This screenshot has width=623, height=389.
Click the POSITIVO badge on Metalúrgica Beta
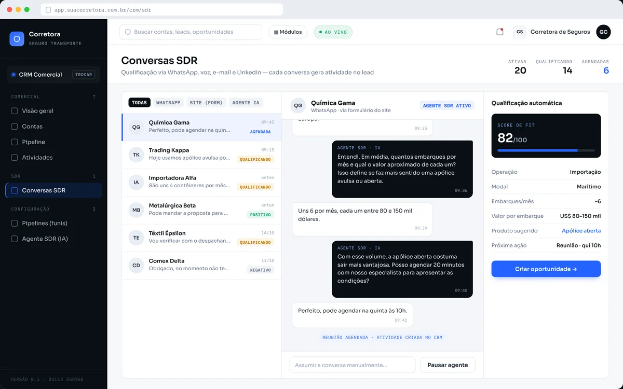coord(261,215)
